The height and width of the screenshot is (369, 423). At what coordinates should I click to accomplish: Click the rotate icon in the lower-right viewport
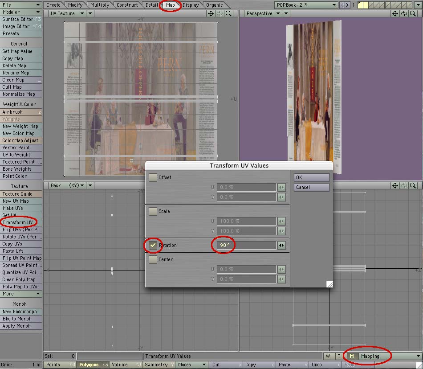pyautogui.click(x=404, y=185)
